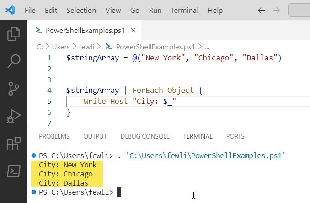Click the "Dallas" string in code
This screenshot has width=310, height=203.
pyautogui.click(x=260, y=58)
